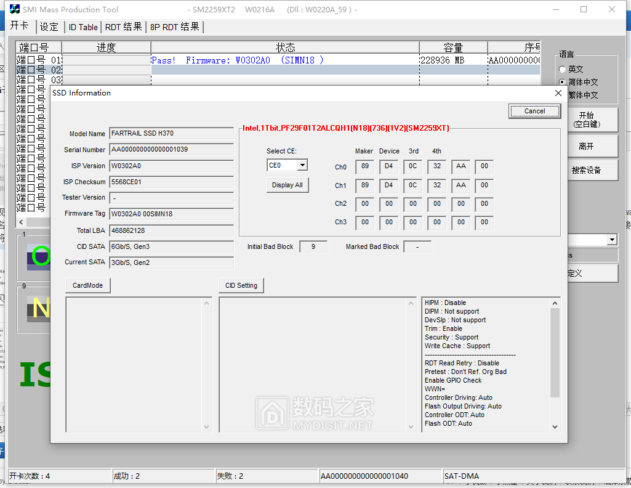
Task: Click down arrow of settings info scrollbar
Action: coord(555,427)
